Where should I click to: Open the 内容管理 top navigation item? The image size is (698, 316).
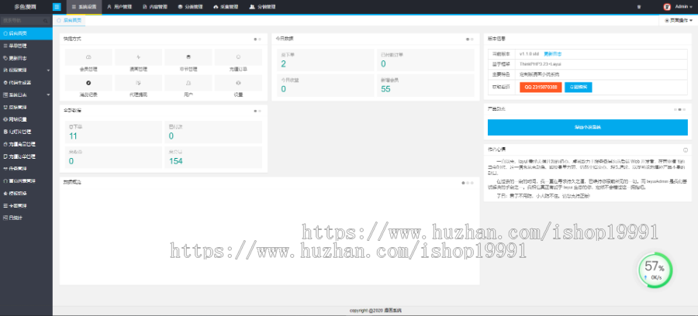155,7
